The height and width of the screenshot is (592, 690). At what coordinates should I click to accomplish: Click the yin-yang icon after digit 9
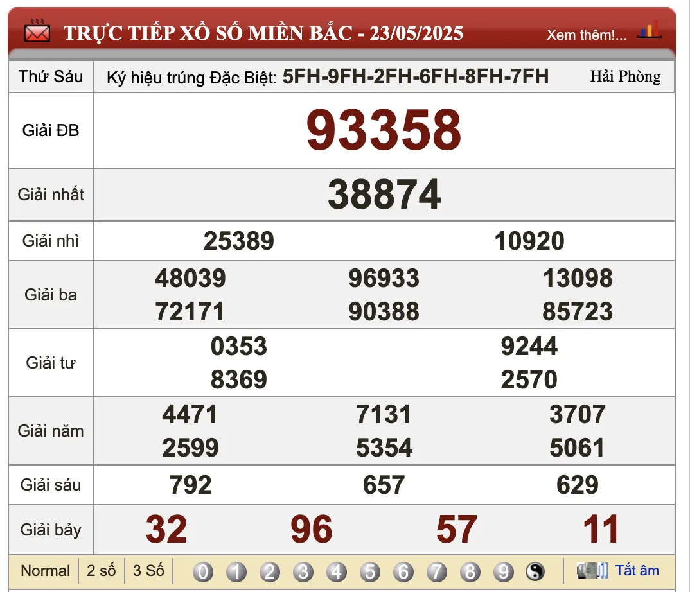(x=534, y=570)
